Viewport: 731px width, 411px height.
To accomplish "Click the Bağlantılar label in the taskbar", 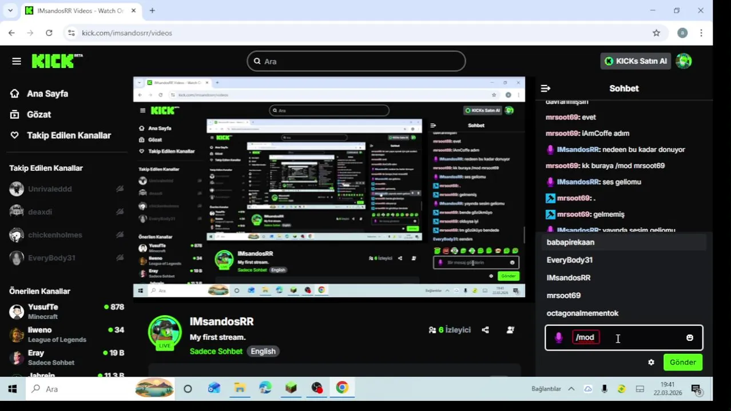I will click(x=546, y=389).
